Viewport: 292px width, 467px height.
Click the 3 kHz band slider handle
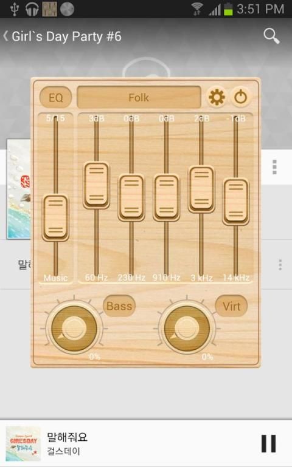[x=201, y=189]
